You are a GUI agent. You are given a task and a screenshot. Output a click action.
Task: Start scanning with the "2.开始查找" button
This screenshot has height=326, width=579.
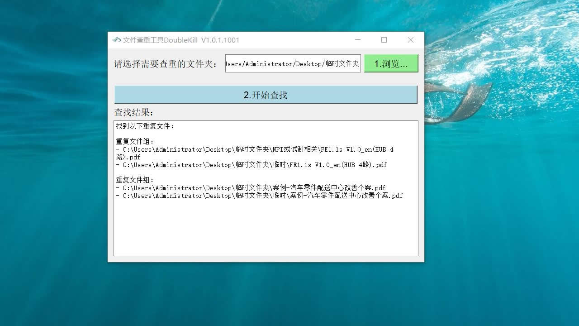tap(265, 95)
